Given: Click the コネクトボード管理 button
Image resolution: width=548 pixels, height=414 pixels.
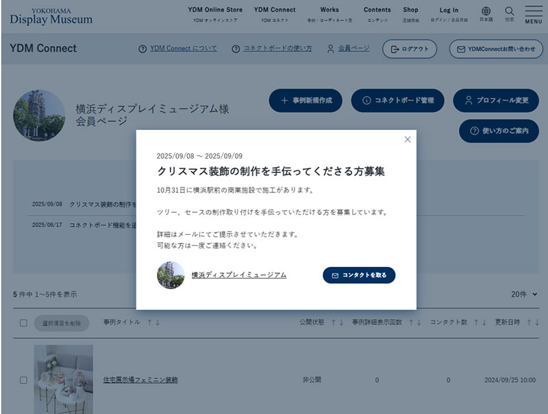Looking at the screenshot, I should [x=397, y=101].
